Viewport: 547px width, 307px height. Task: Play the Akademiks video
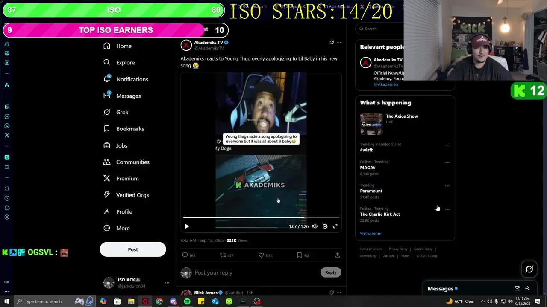tap(187, 226)
